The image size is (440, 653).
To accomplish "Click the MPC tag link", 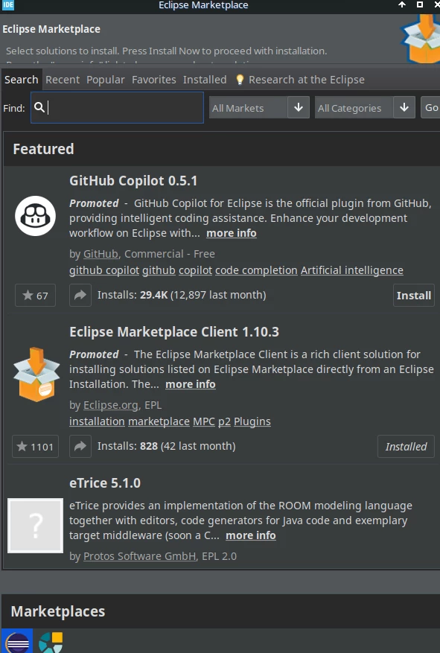I will pyautogui.click(x=204, y=421).
